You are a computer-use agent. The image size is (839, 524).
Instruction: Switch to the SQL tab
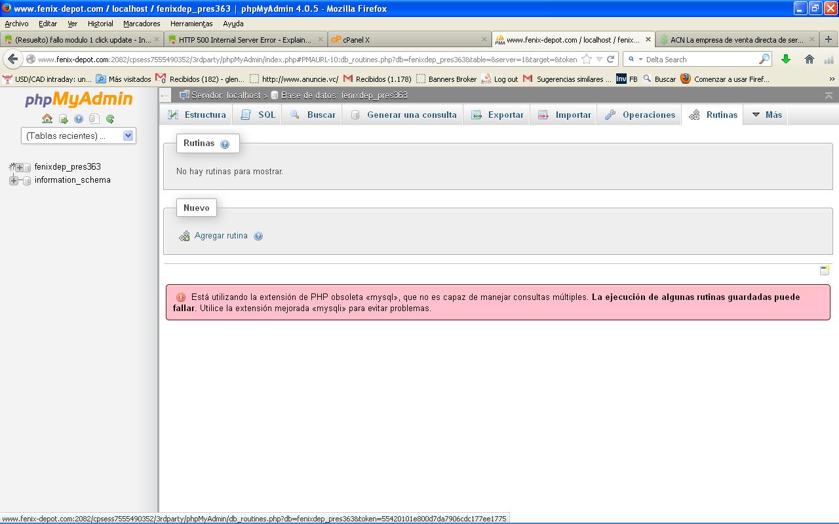coord(258,115)
